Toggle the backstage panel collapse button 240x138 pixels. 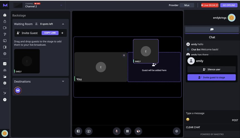click(x=78, y=131)
